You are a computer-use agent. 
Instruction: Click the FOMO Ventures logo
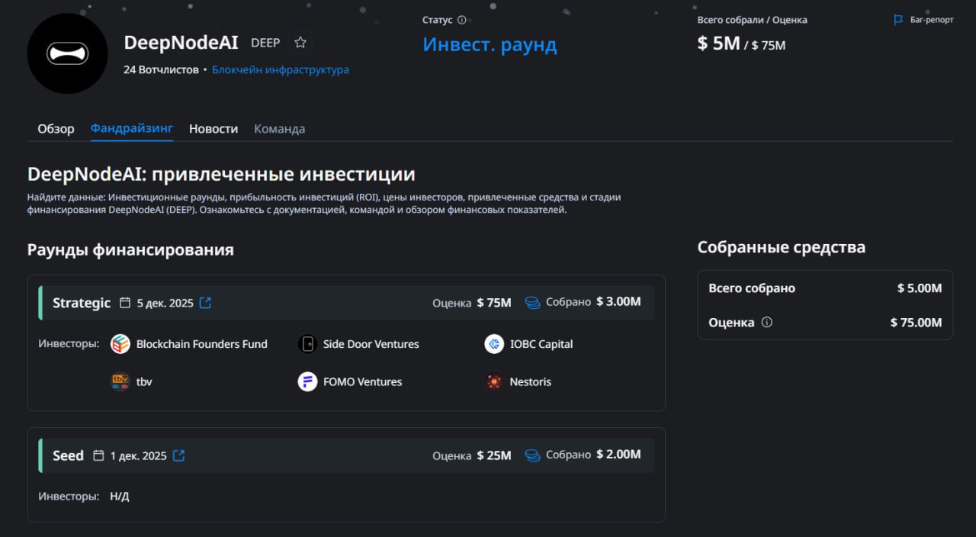point(307,381)
